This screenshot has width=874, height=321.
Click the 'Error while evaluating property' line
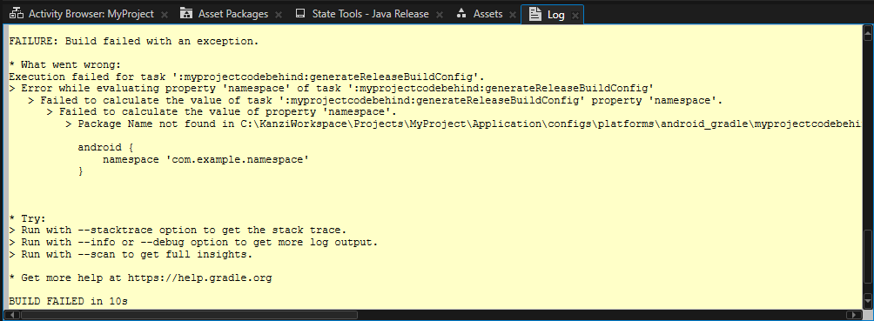pyautogui.click(x=331, y=89)
